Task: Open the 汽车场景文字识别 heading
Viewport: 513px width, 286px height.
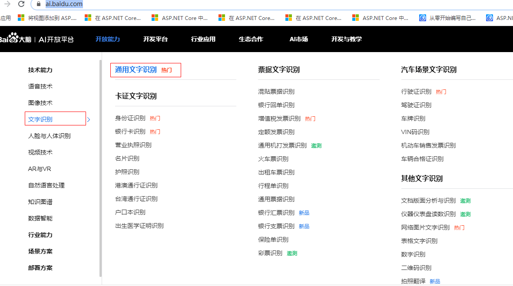Action: [429, 69]
